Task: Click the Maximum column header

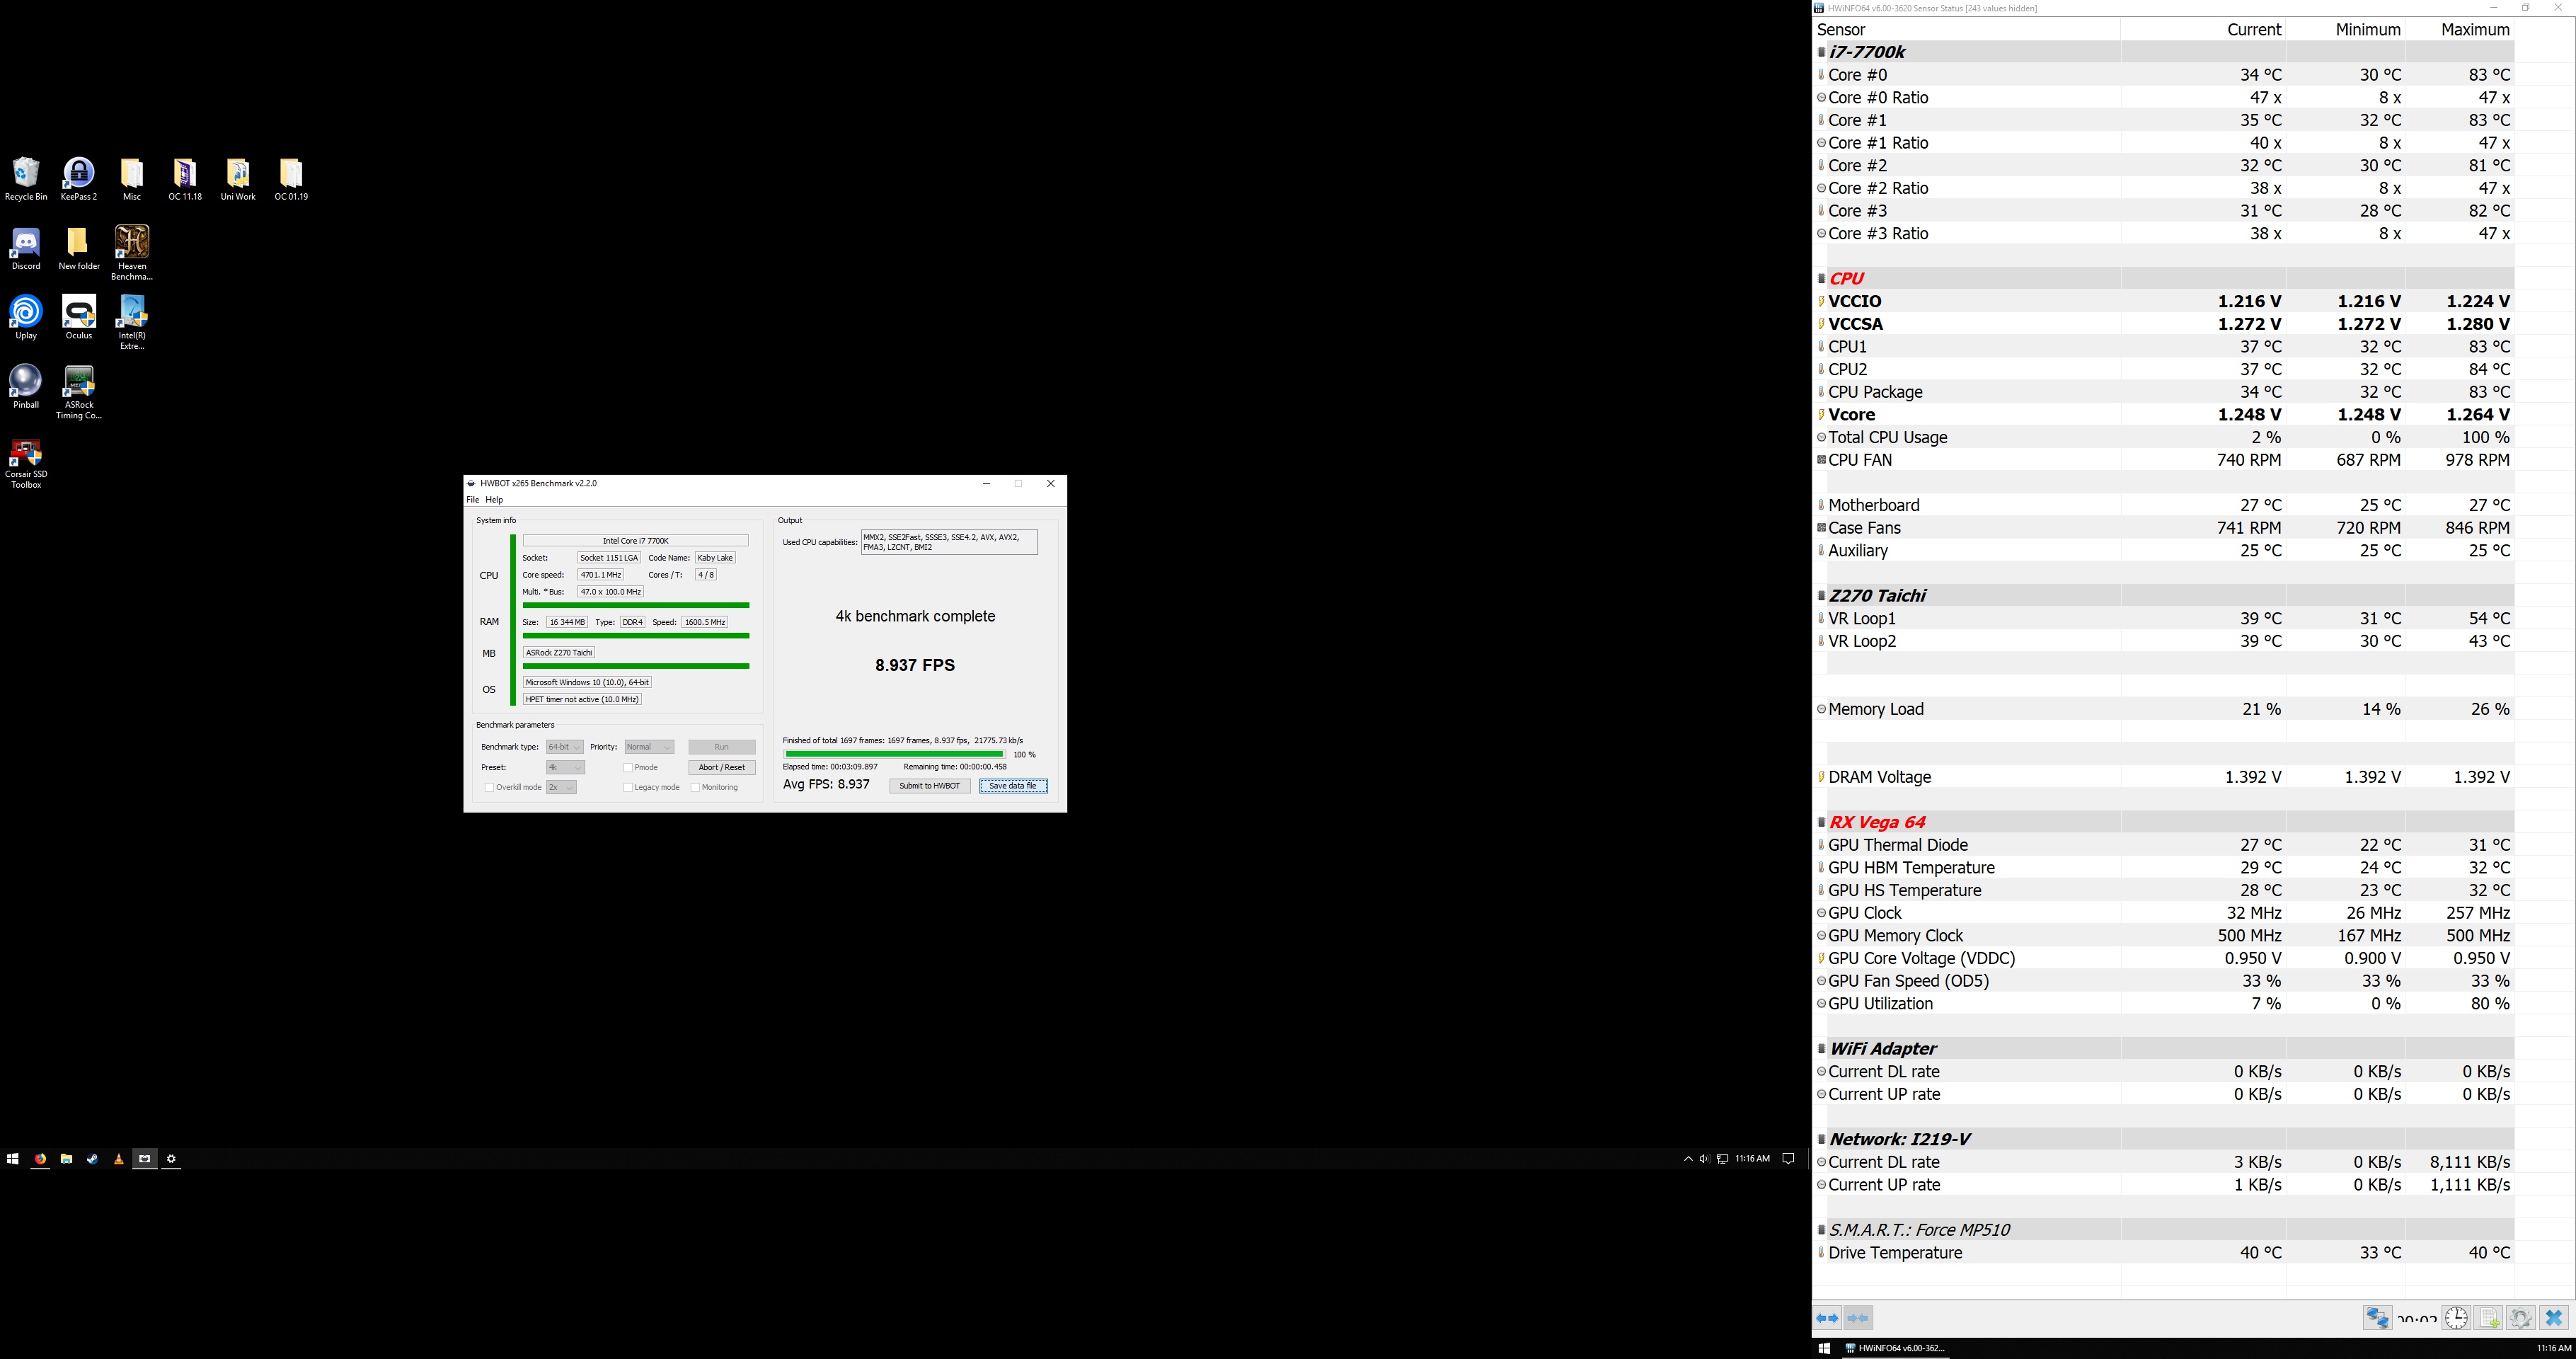Action: click(x=2459, y=30)
